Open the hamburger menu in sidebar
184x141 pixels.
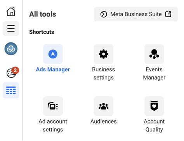[11, 28]
